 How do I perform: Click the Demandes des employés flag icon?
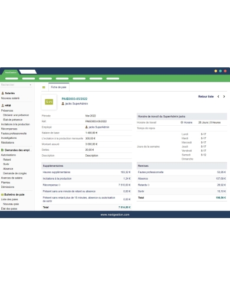2,150
